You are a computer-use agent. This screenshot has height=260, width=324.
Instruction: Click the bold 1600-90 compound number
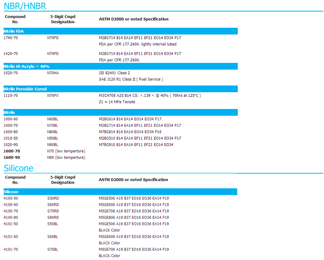(12, 157)
